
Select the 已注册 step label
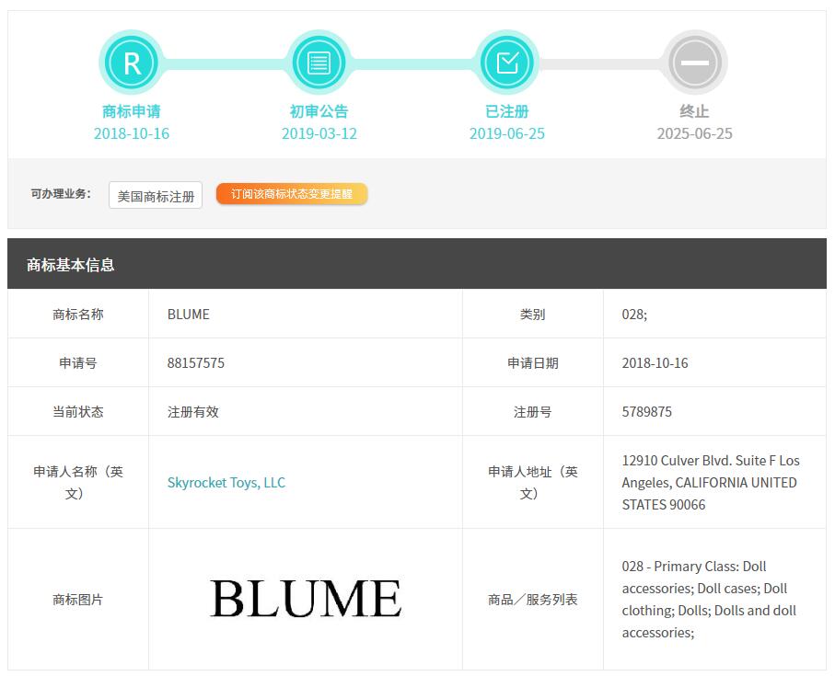tap(507, 111)
